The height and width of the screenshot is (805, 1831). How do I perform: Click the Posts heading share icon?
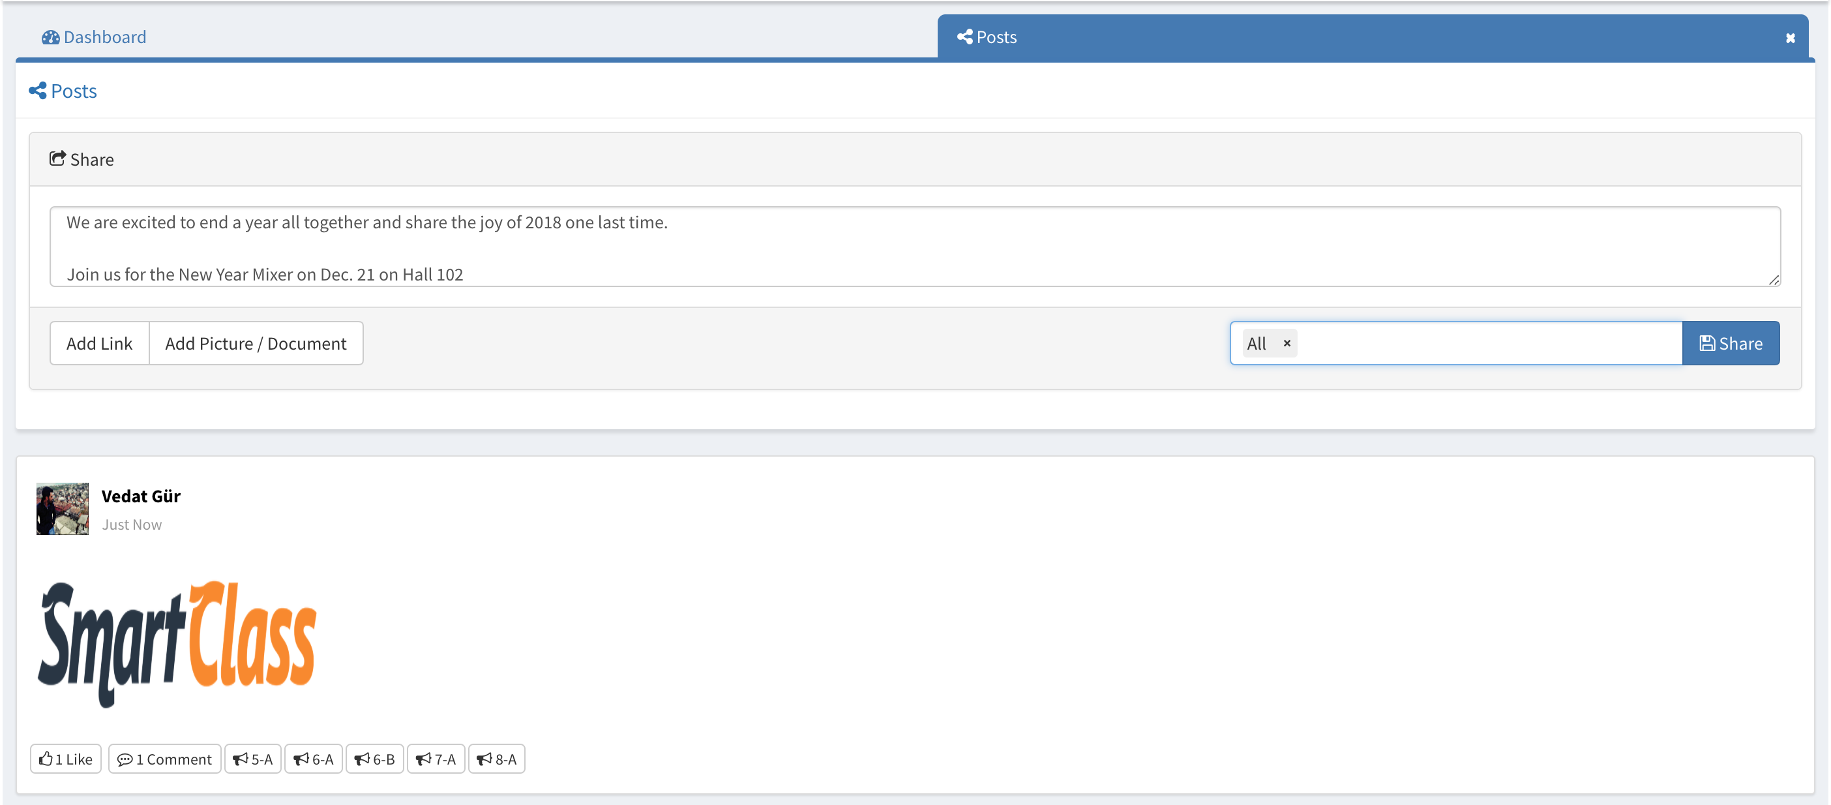tap(38, 91)
